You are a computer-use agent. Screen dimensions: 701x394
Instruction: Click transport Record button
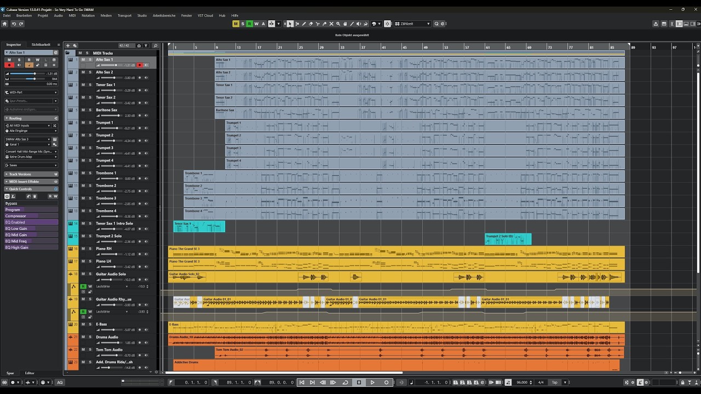386,383
